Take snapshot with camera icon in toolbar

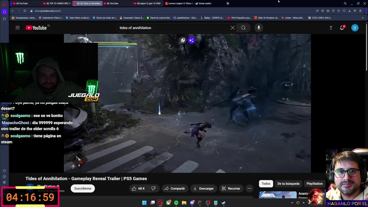pos(328,11)
